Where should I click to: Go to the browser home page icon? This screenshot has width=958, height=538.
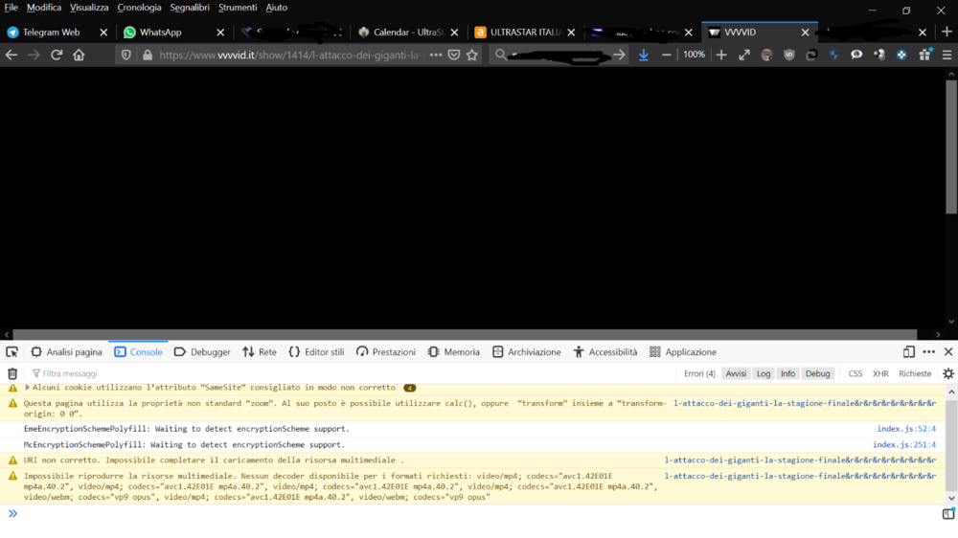point(79,56)
